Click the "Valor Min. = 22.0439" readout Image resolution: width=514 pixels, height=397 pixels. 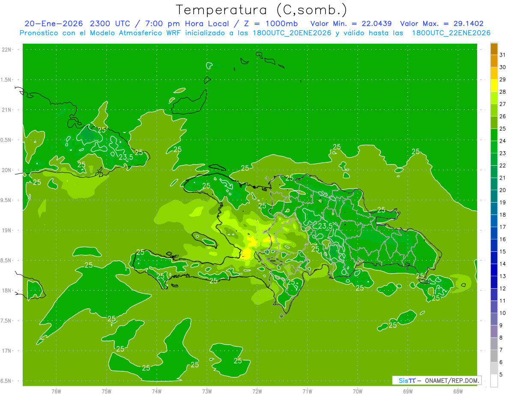tap(351, 24)
